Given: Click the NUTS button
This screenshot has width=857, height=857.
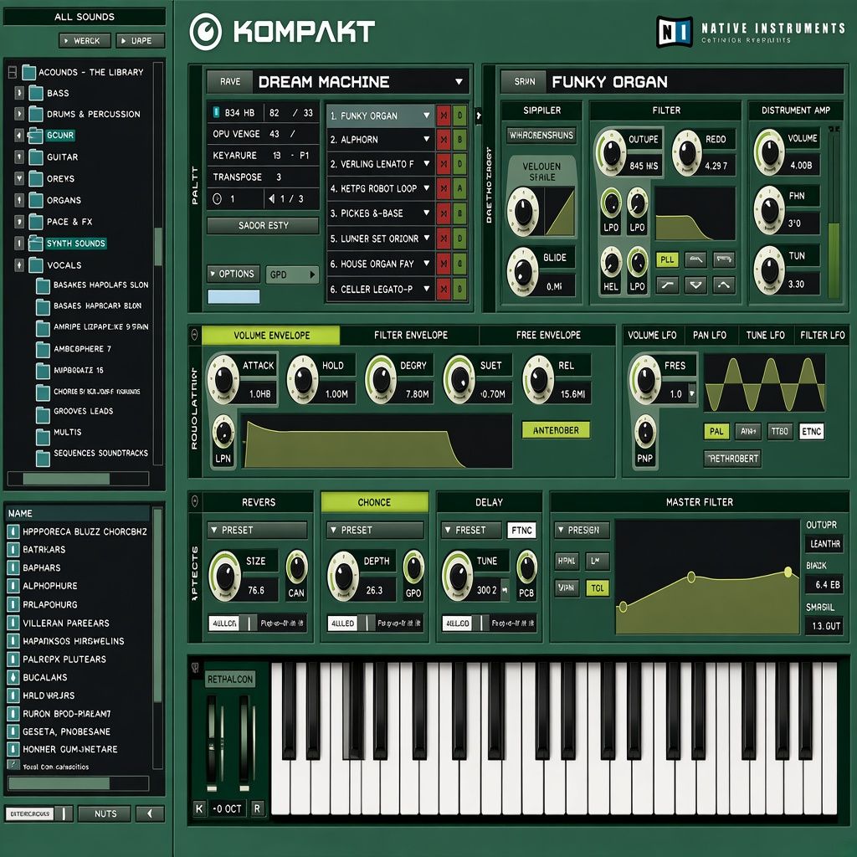Looking at the screenshot, I should point(105,813).
